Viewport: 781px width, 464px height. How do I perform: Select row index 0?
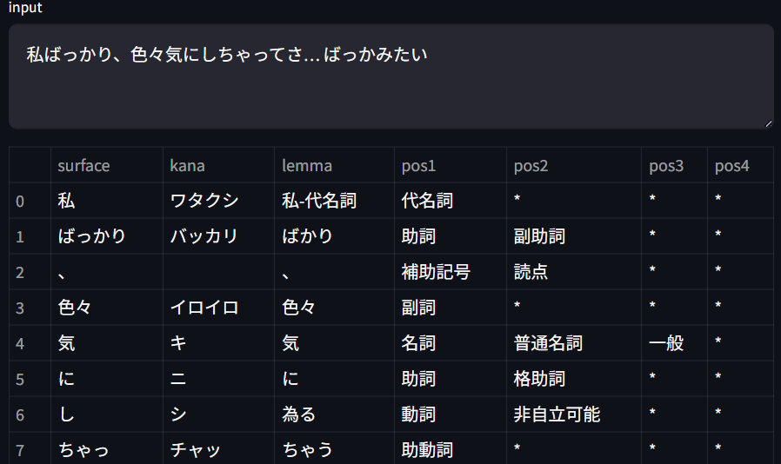click(30, 201)
